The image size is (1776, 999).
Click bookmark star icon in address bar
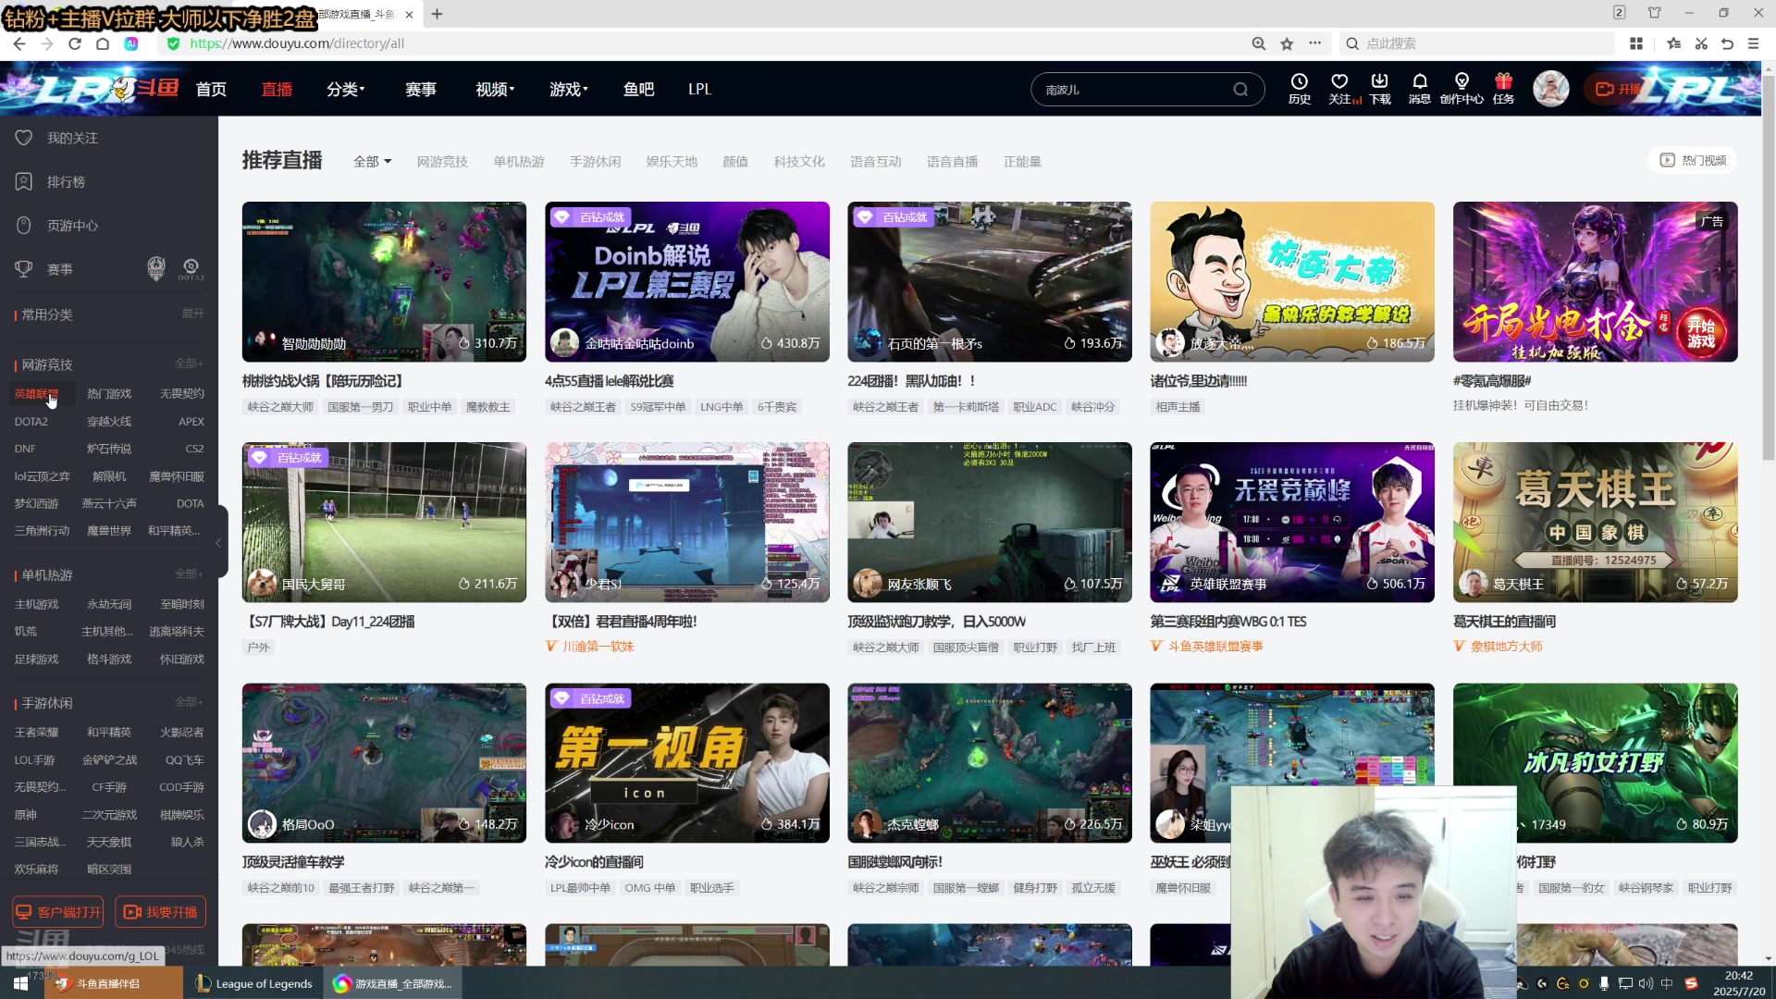pyautogui.click(x=1287, y=43)
